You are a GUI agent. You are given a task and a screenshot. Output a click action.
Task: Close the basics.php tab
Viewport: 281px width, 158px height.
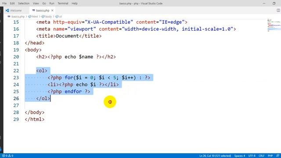point(52,11)
